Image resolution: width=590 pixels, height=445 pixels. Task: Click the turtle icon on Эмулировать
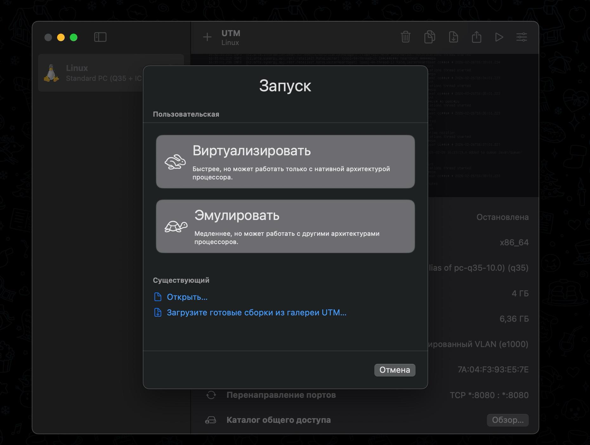coord(176,227)
